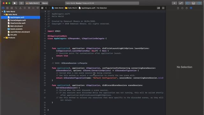Show the code review arrows button
Image resolution: width=204 pixels, height=115 pixels.
181,3
